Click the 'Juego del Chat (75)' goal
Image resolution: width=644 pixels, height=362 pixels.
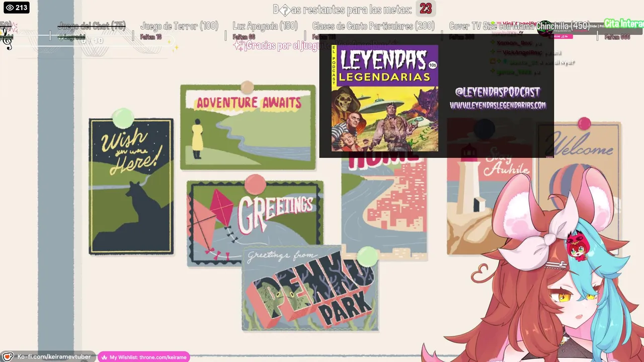pos(92,27)
